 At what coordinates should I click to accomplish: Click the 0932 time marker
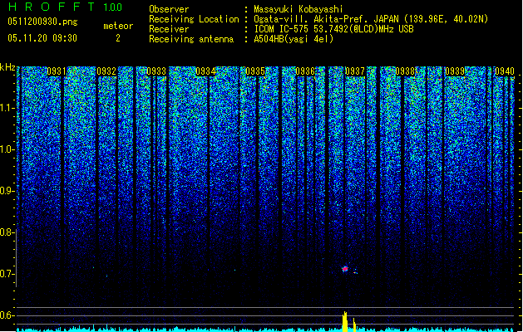[106, 71]
